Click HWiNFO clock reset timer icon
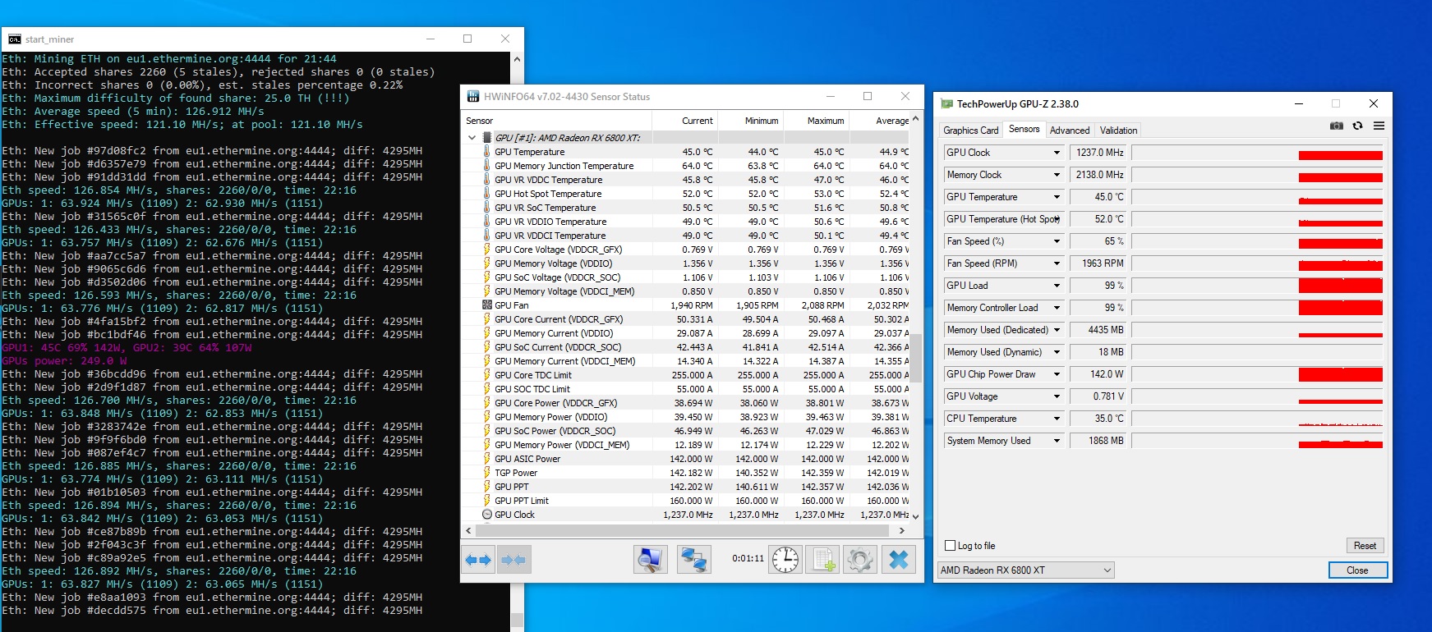This screenshot has width=1432, height=632. coord(785,560)
